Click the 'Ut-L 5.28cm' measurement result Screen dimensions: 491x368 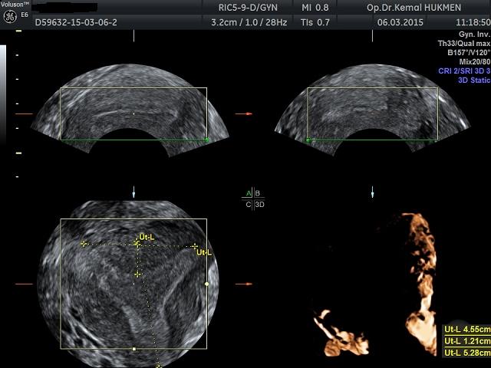pyautogui.click(x=467, y=353)
